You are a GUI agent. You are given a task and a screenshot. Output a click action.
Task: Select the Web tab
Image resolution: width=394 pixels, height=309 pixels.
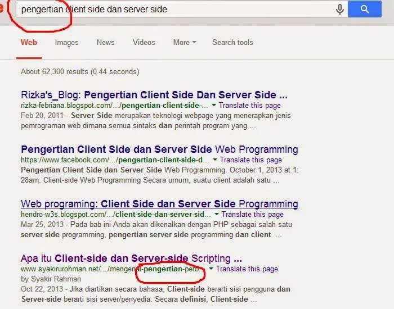[x=29, y=42]
